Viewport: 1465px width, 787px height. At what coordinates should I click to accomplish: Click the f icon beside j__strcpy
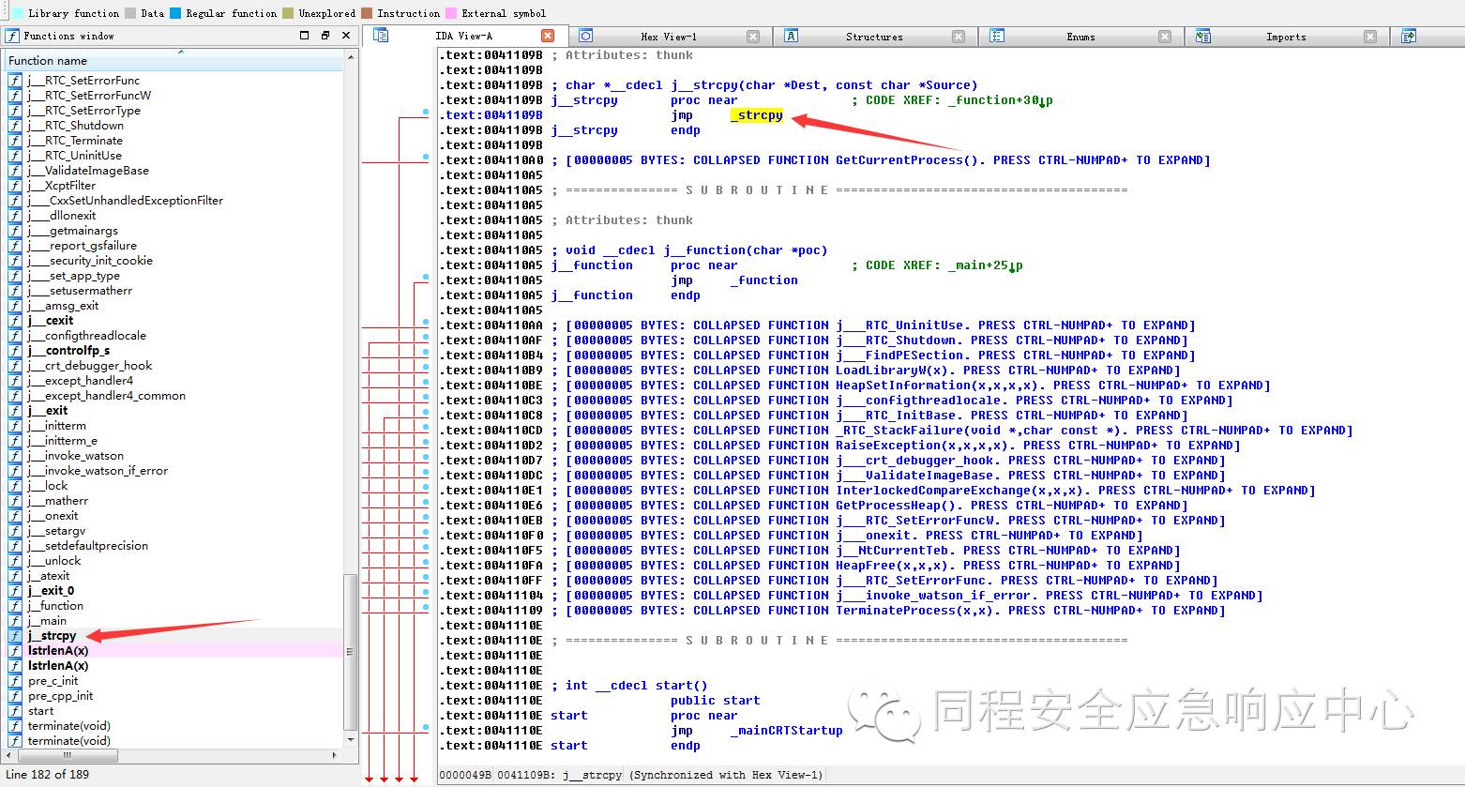pos(13,635)
